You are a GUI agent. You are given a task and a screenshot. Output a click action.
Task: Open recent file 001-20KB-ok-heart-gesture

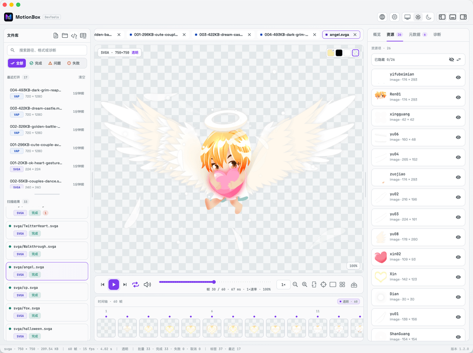tap(47, 166)
